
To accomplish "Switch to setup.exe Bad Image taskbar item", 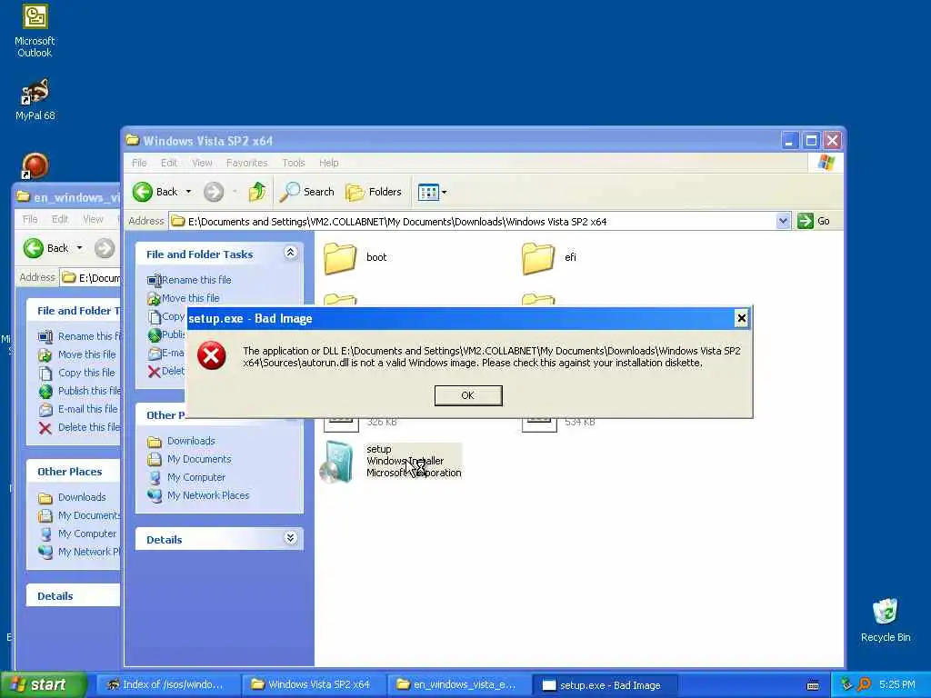I will 605,685.
